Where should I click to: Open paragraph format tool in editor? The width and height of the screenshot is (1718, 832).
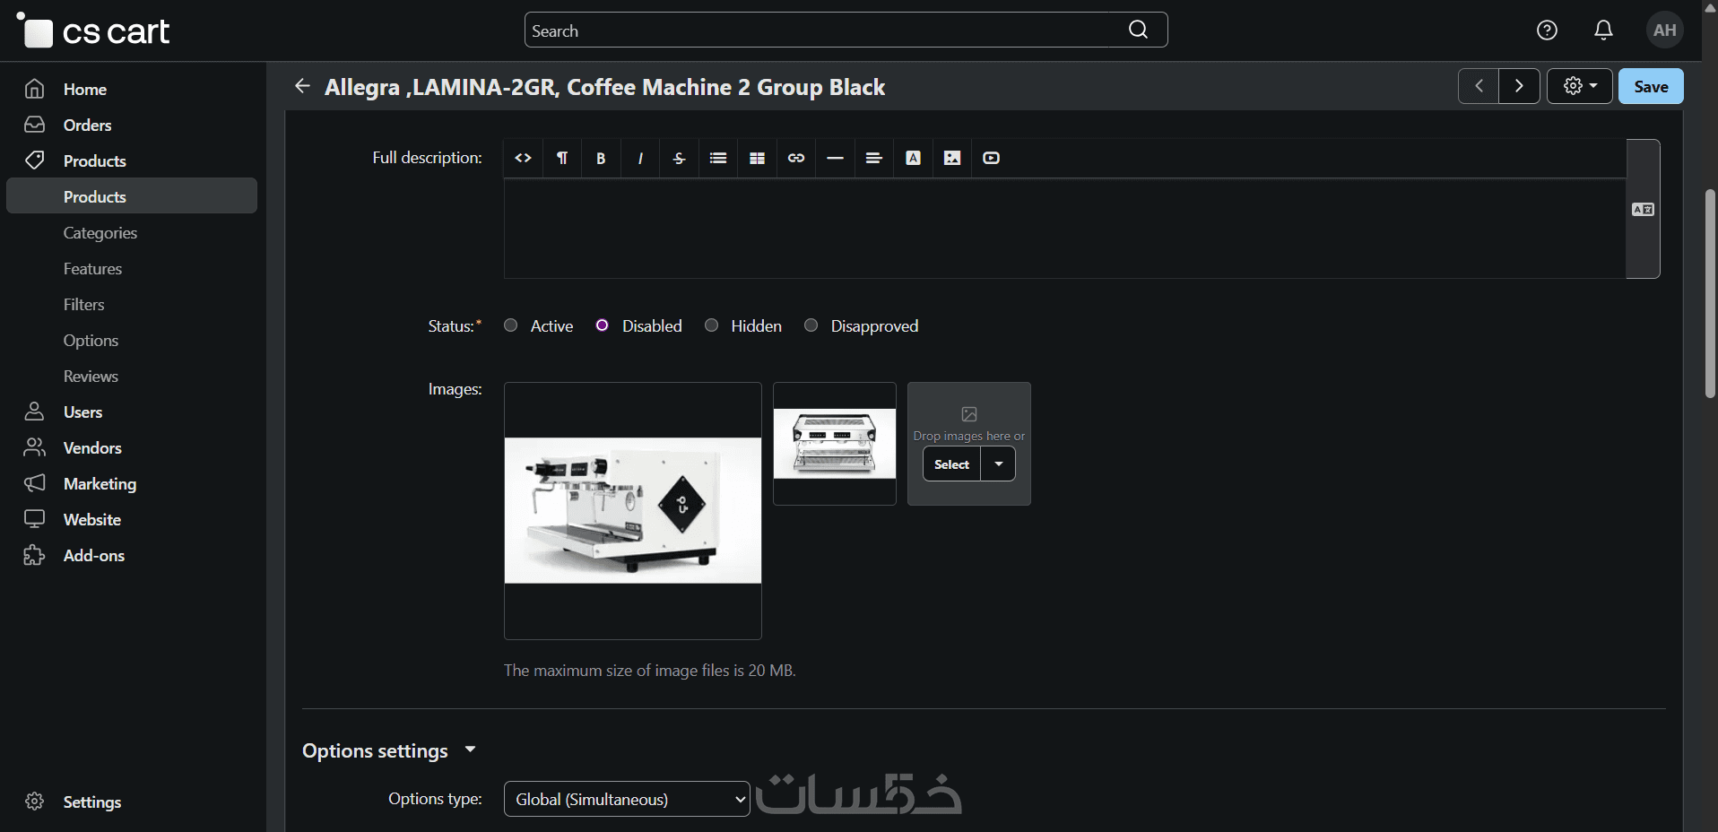point(562,158)
